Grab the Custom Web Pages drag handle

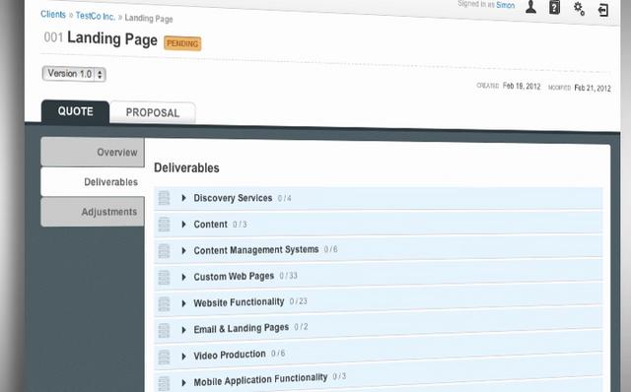[x=164, y=278]
